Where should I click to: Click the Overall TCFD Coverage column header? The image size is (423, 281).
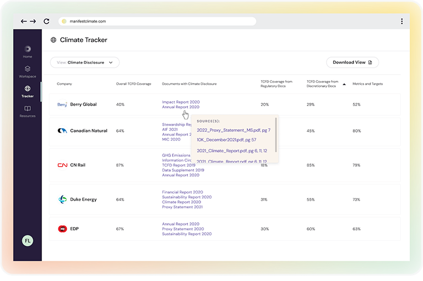click(133, 84)
